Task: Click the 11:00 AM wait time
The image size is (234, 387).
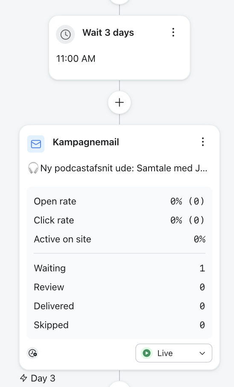Action: point(76,59)
